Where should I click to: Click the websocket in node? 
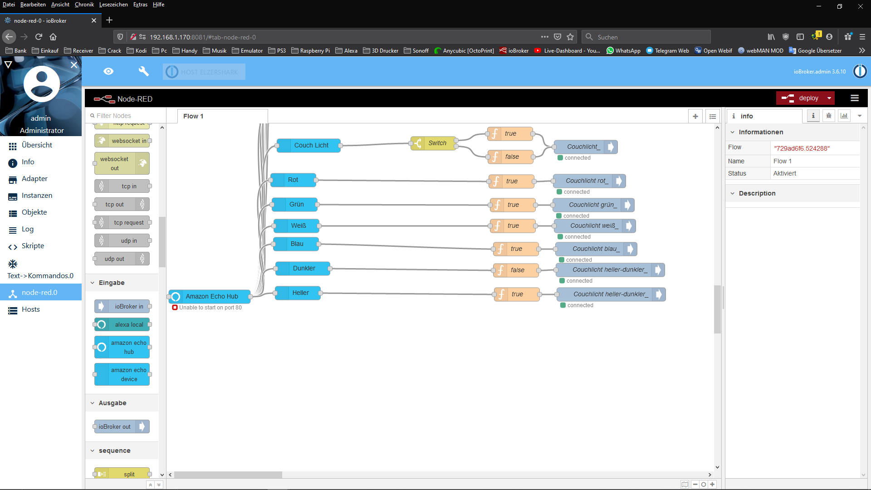click(x=122, y=141)
